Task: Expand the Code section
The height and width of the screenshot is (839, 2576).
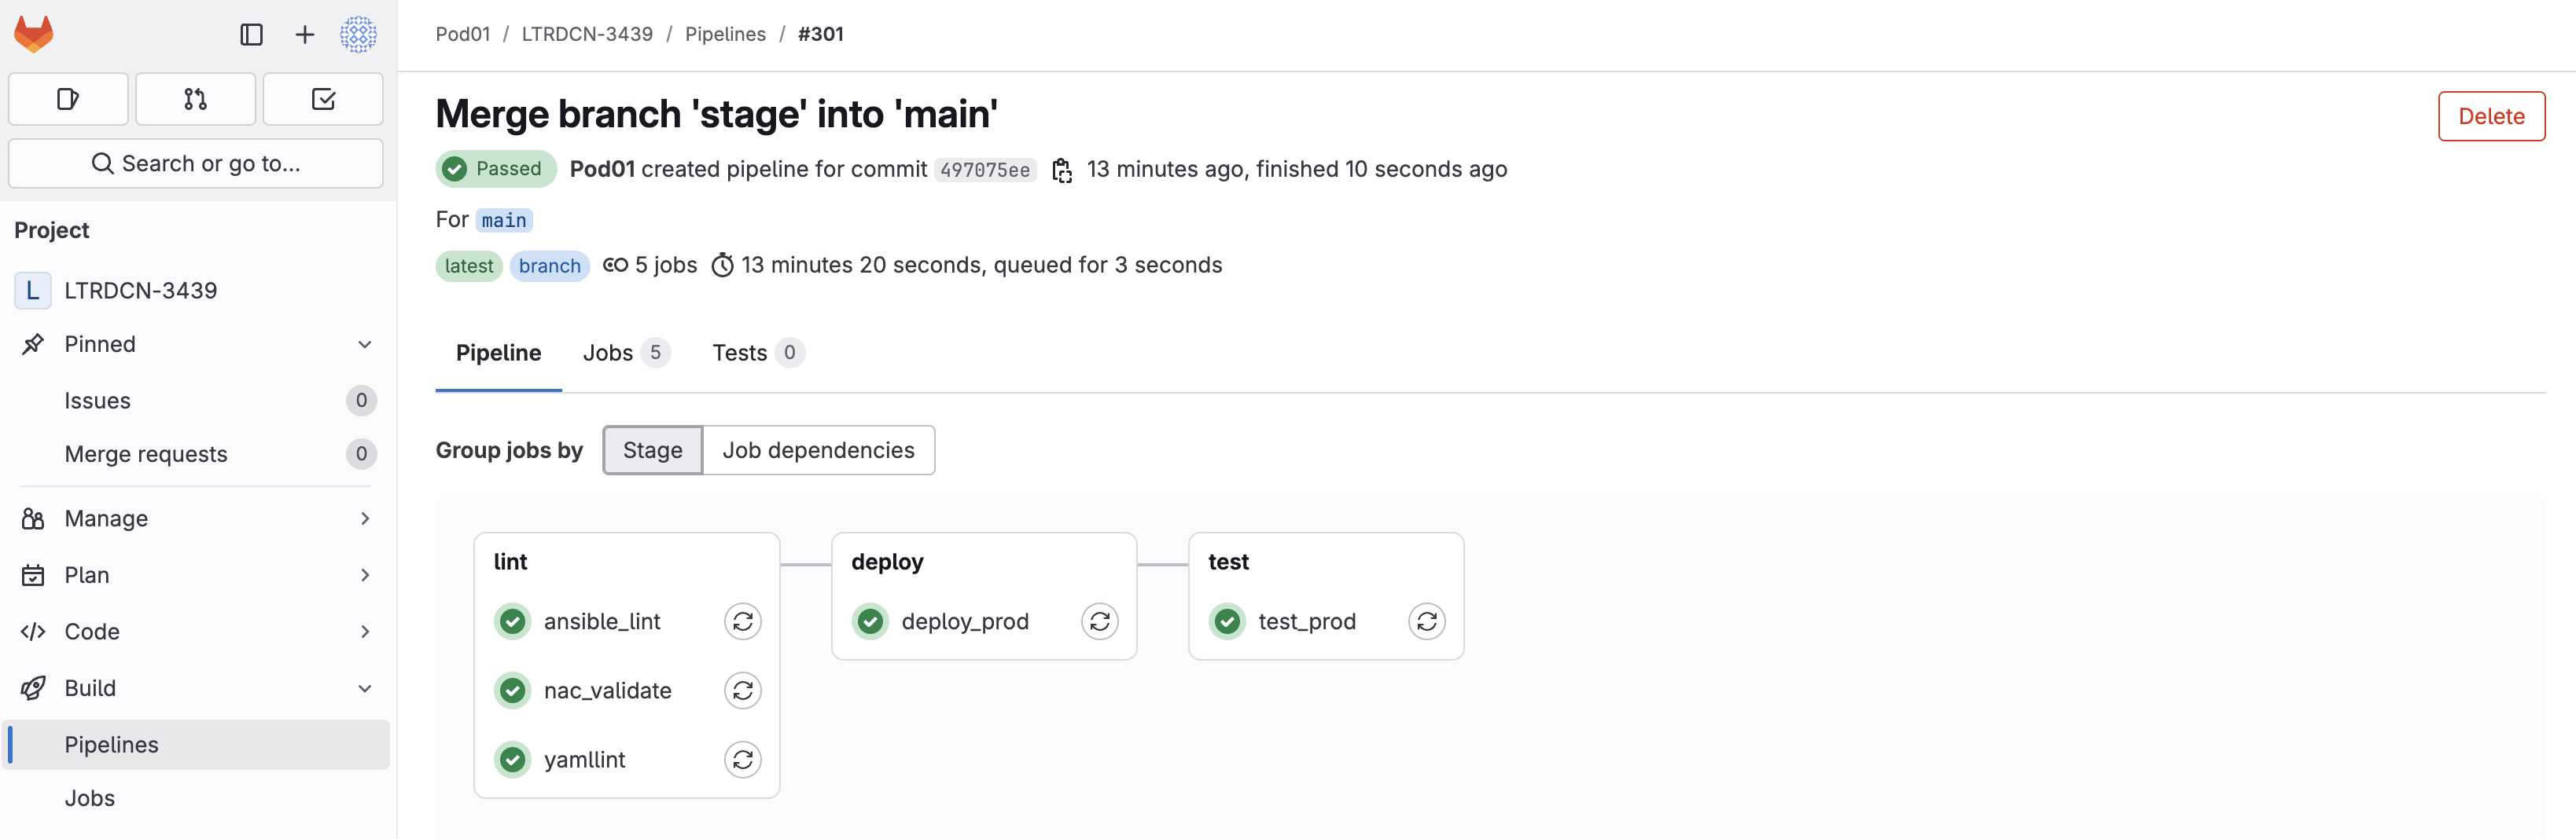Action: point(365,632)
